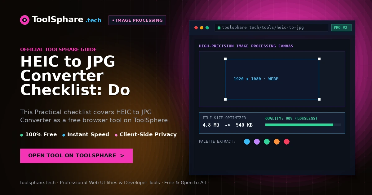
Task: Click the 1920 x 1080 · WEBP label
Action: click(256, 79)
